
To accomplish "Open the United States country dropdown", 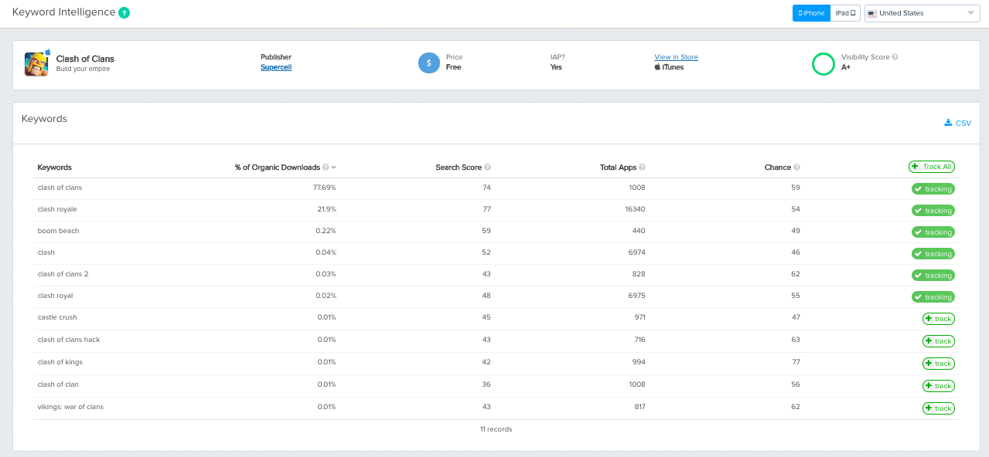I will [922, 13].
